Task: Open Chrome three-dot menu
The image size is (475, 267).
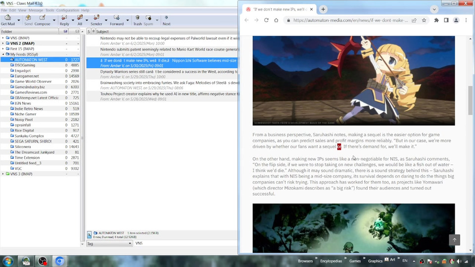Action: (x=466, y=20)
